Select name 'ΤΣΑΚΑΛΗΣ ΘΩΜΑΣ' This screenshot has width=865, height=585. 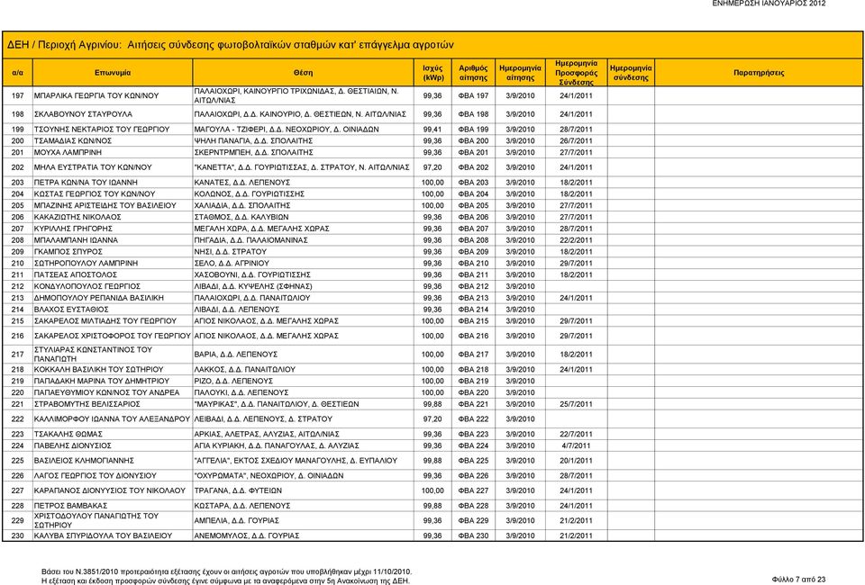click(68, 434)
